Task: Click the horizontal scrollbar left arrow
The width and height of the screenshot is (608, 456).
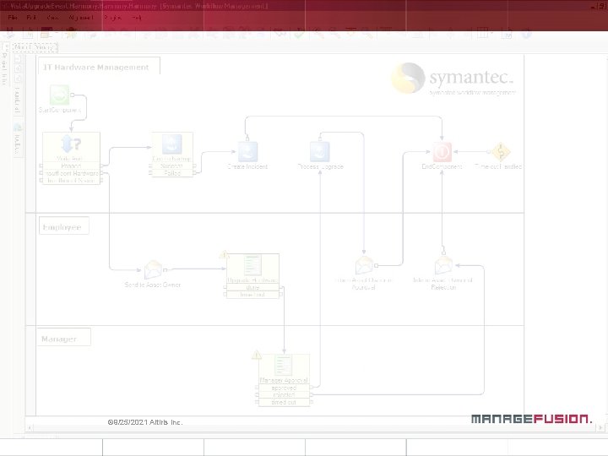Action: (x=30, y=427)
